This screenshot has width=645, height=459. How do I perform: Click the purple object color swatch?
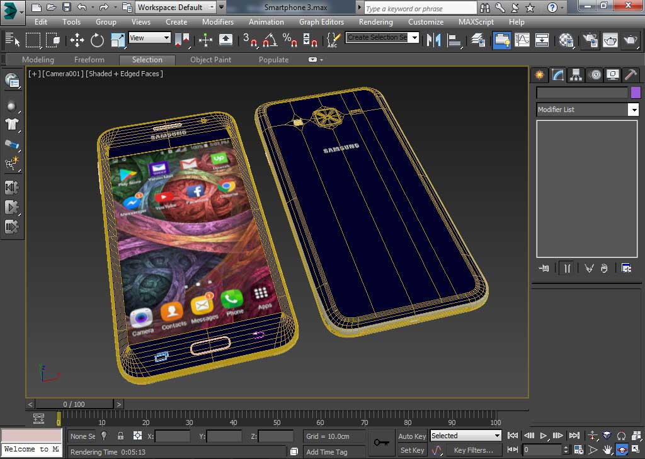click(636, 93)
